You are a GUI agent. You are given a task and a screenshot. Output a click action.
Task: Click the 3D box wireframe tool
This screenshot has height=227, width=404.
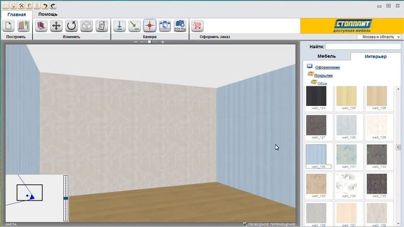tap(86, 26)
